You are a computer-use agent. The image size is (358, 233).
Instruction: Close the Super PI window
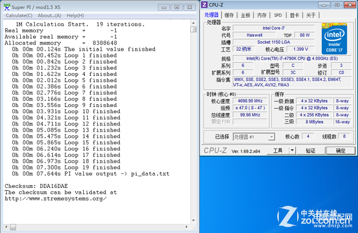190,7
